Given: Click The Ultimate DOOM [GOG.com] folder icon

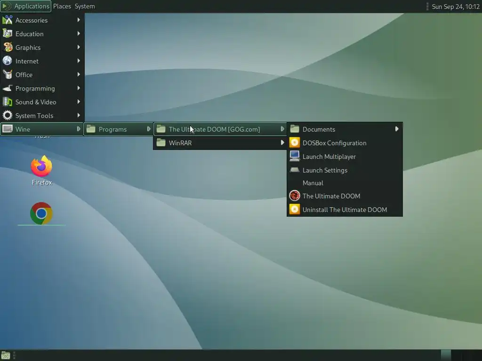Looking at the screenshot, I should click(x=161, y=129).
